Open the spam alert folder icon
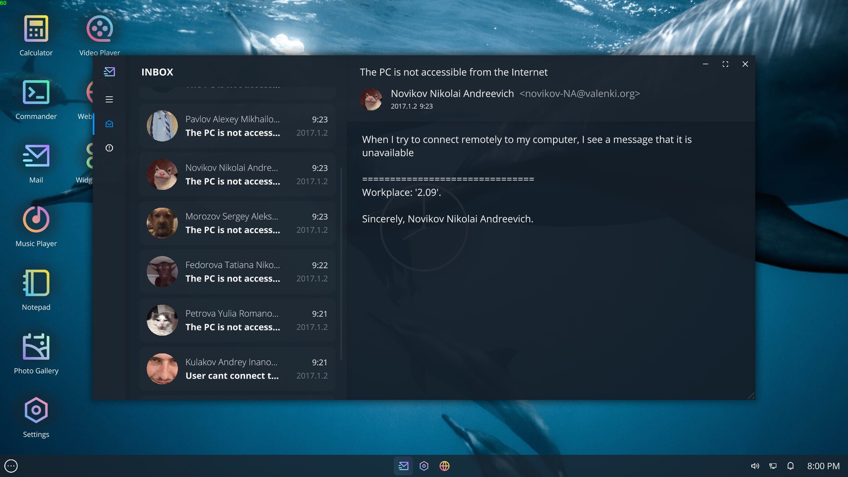 tap(109, 148)
